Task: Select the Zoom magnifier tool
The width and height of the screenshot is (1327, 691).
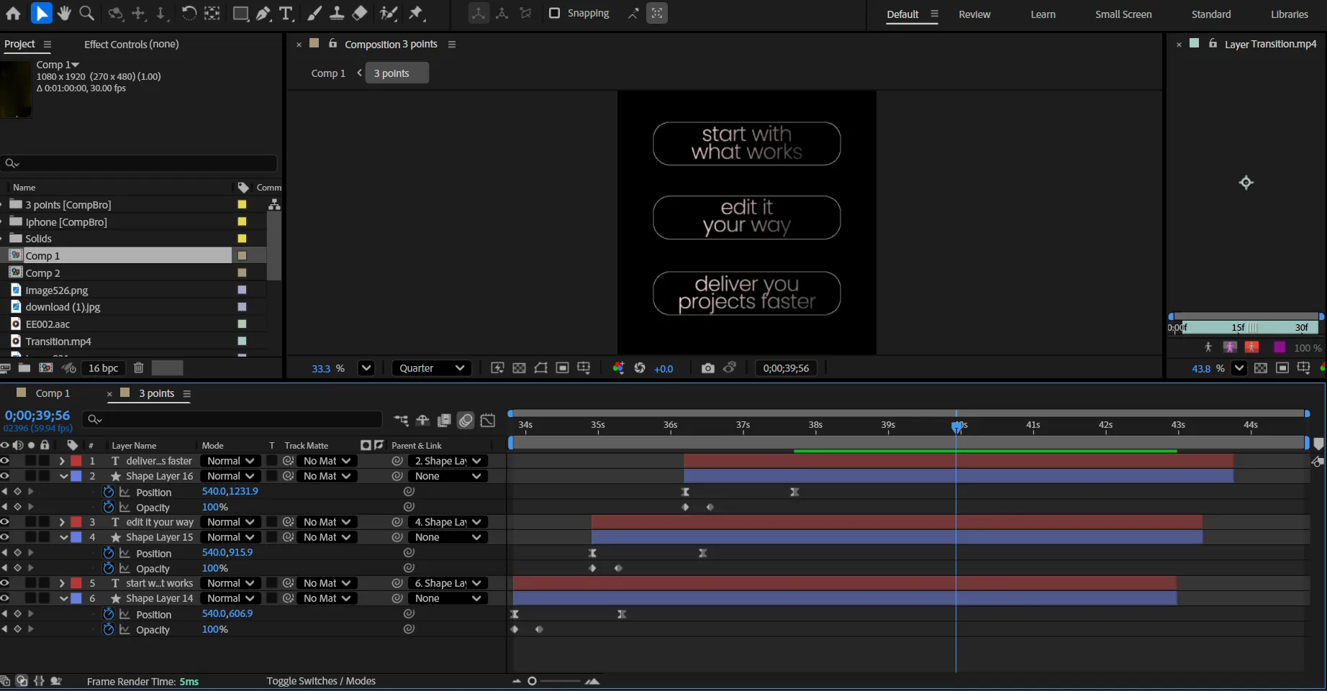Action: click(87, 13)
